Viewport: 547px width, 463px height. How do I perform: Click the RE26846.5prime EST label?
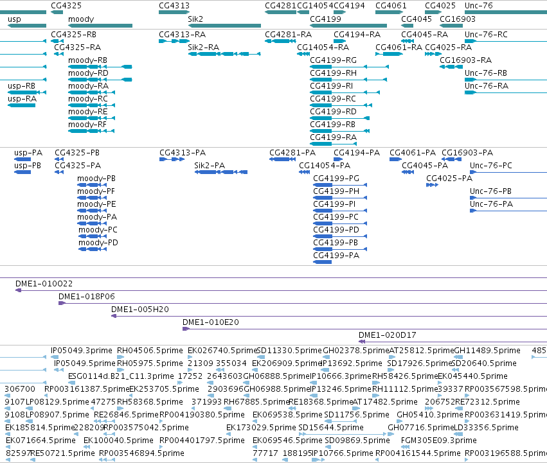click(126, 415)
